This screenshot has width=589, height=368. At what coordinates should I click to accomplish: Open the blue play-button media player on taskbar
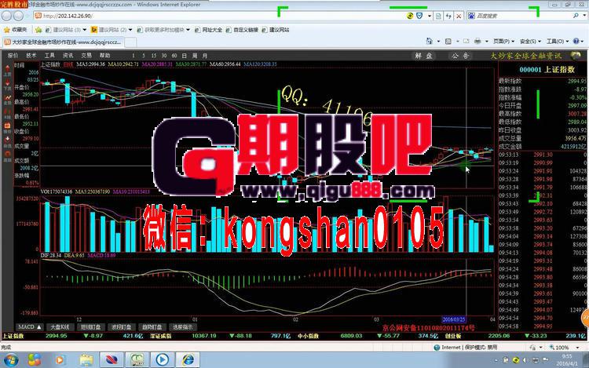(x=163, y=360)
